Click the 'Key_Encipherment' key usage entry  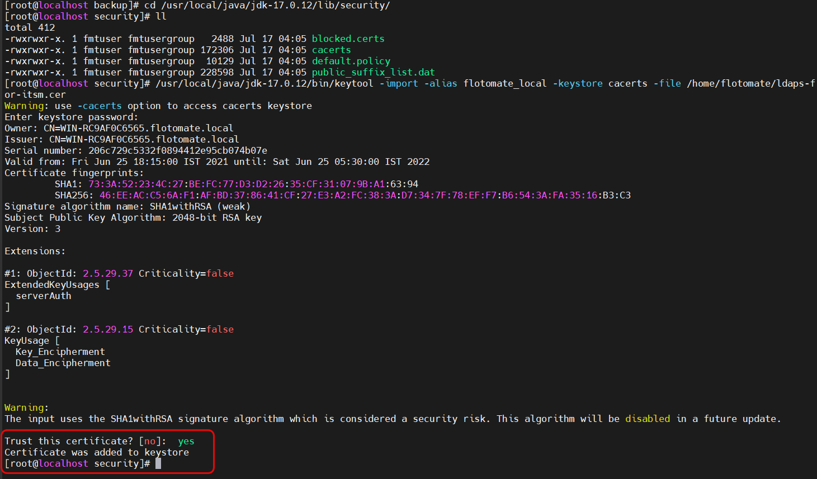click(60, 352)
